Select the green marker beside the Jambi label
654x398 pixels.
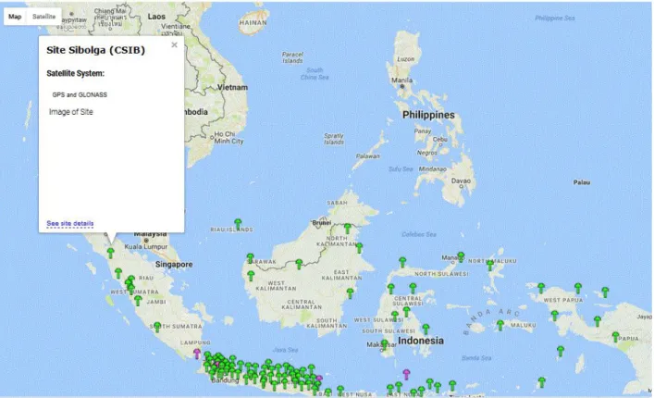click(x=138, y=300)
